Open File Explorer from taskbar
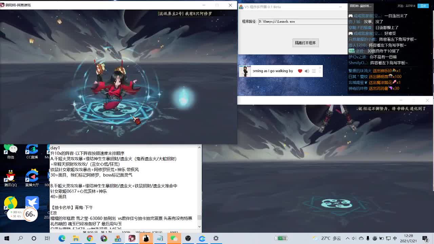The height and width of the screenshot is (244, 434). click(x=76, y=238)
